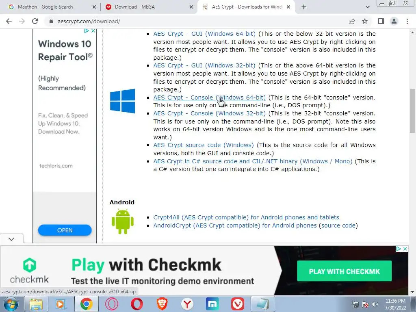
Task: Open a new tab with plus button
Action: [304, 7]
